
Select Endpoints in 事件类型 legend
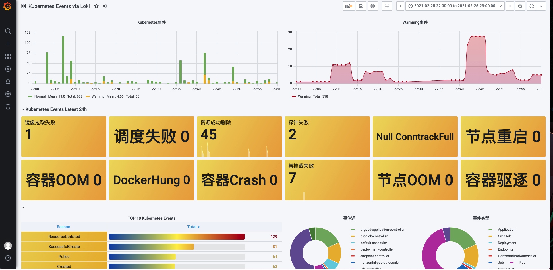coord(505,249)
